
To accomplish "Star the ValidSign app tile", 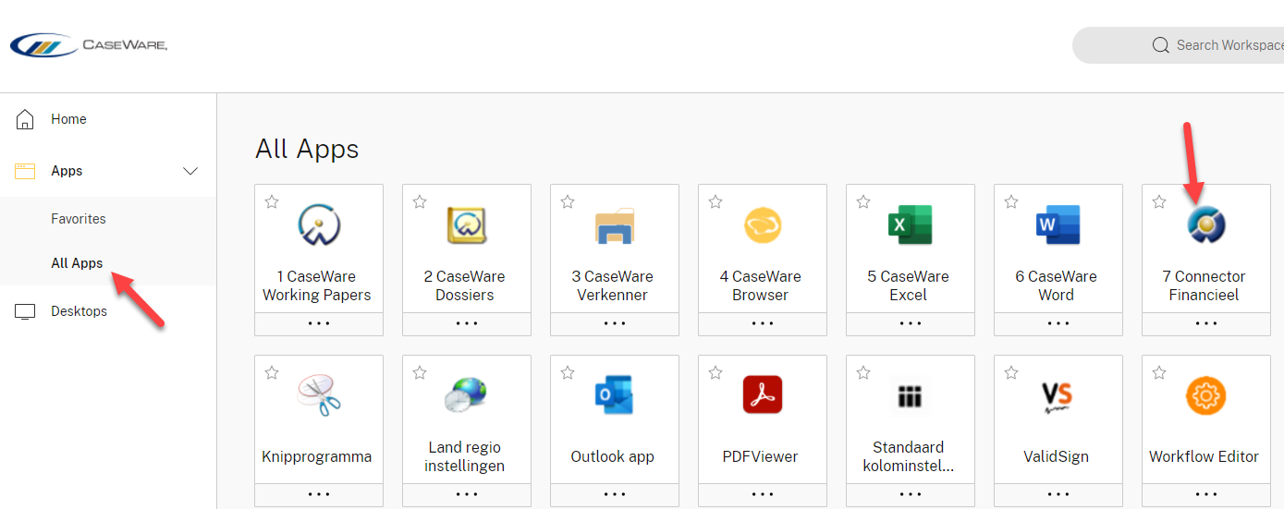I will [x=1011, y=372].
